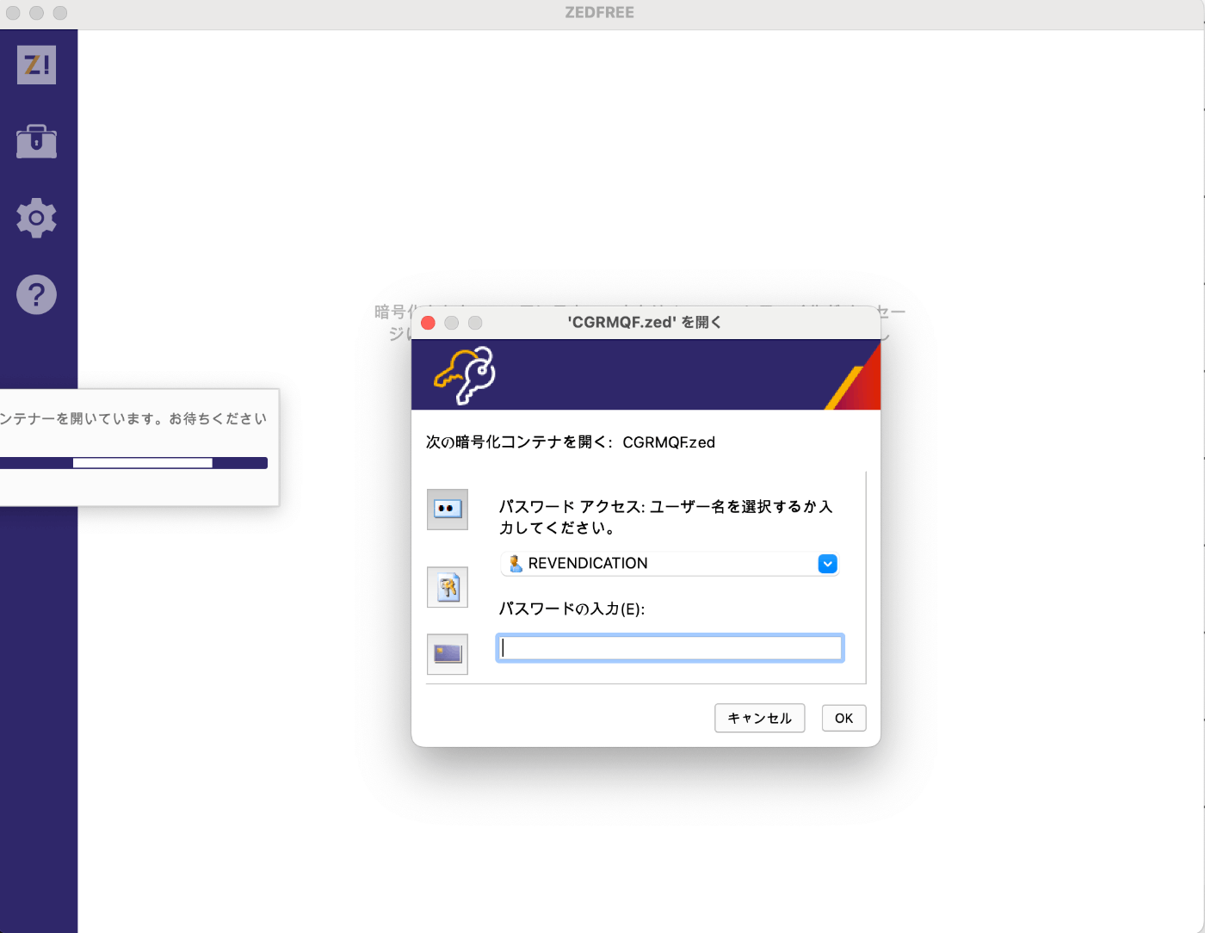Open help via the question mark icon
The height and width of the screenshot is (933, 1205).
pyautogui.click(x=36, y=294)
